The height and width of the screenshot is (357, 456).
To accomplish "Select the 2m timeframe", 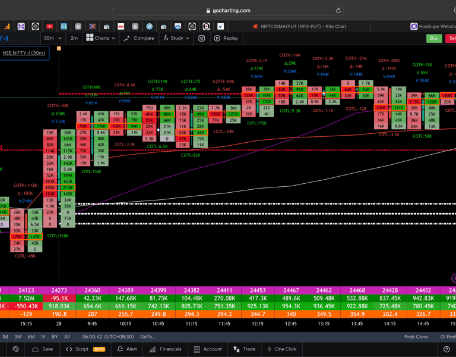I will click(x=74, y=38).
